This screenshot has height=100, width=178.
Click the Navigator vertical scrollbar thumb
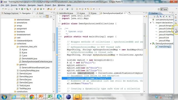[54, 42]
